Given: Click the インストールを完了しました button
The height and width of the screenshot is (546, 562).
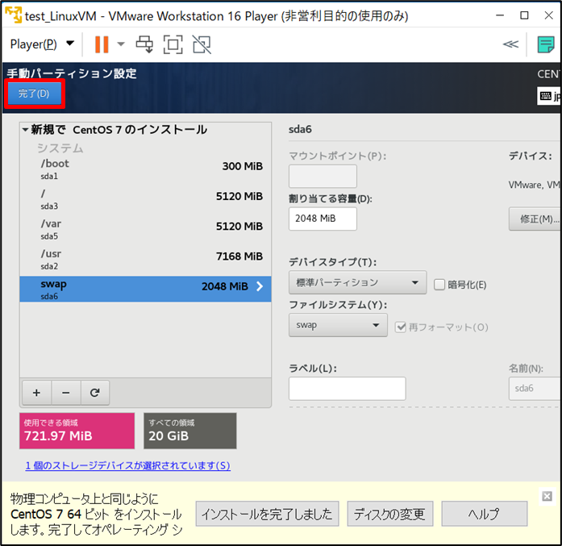Looking at the screenshot, I should point(268,514).
